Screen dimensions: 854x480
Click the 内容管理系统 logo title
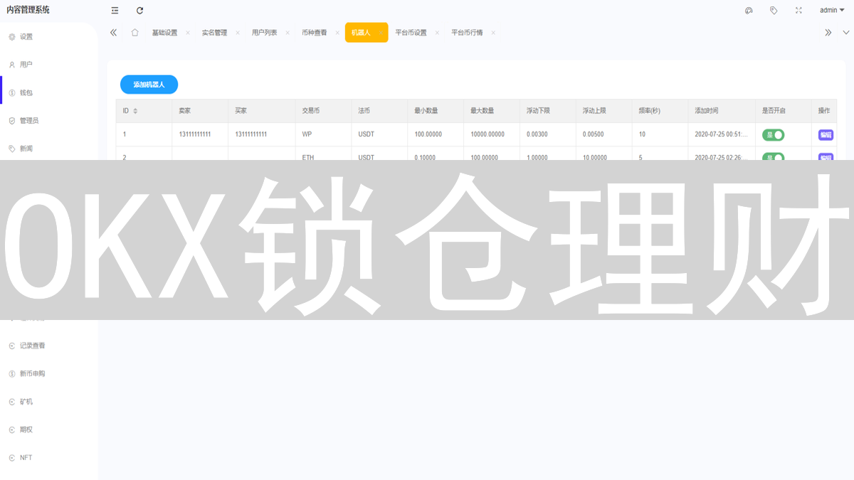pyautogui.click(x=28, y=10)
